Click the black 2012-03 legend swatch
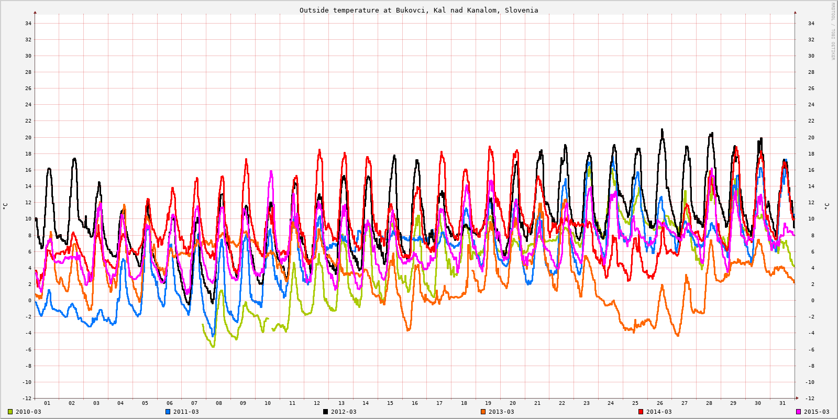The image size is (838, 419). [325, 412]
